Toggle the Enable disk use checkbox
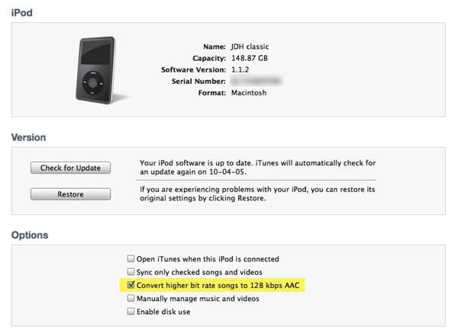The height and width of the screenshot is (336, 458). pos(131,312)
